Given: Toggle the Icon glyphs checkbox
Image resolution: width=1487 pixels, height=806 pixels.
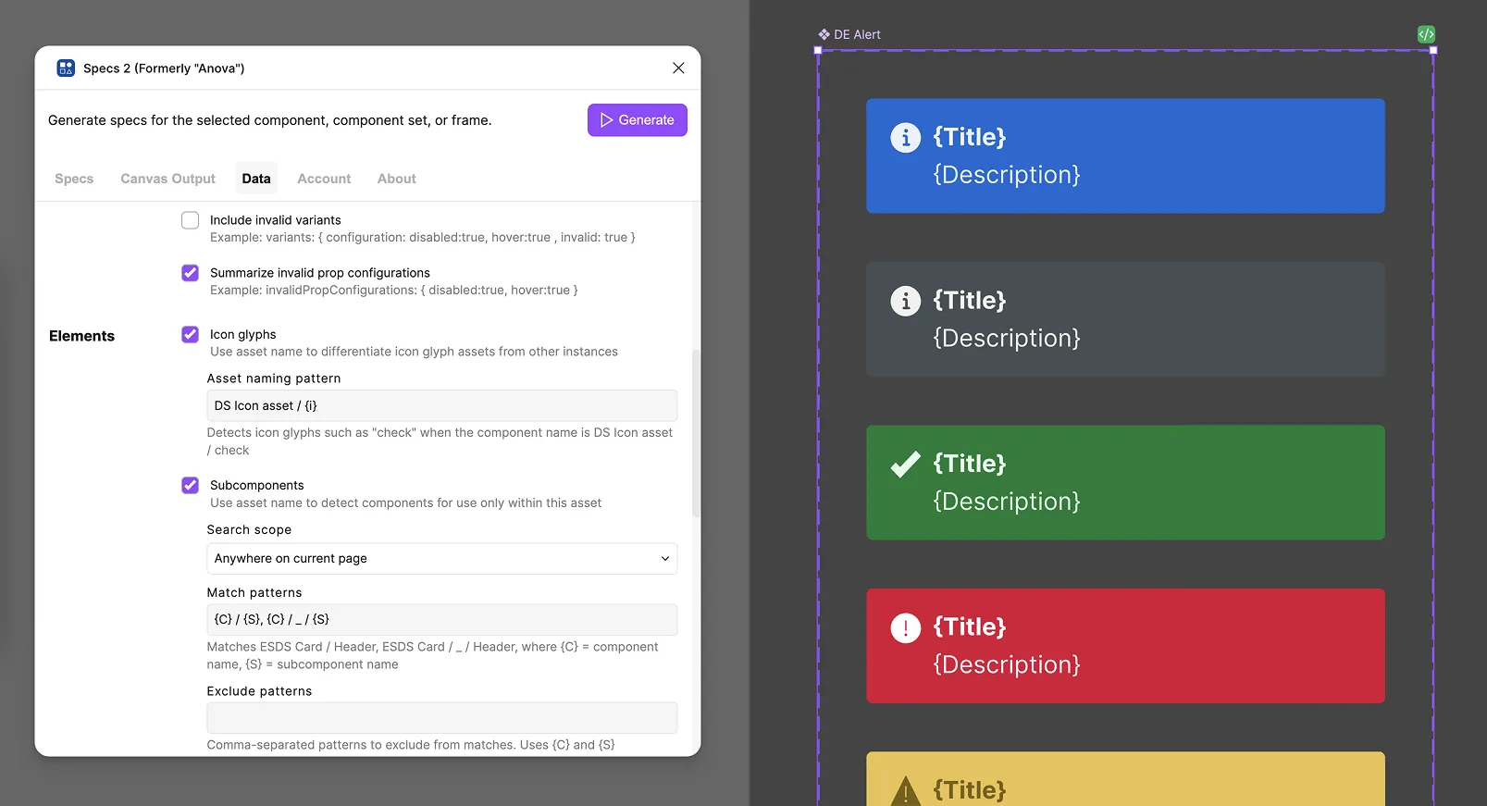Looking at the screenshot, I should tap(190, 334).
